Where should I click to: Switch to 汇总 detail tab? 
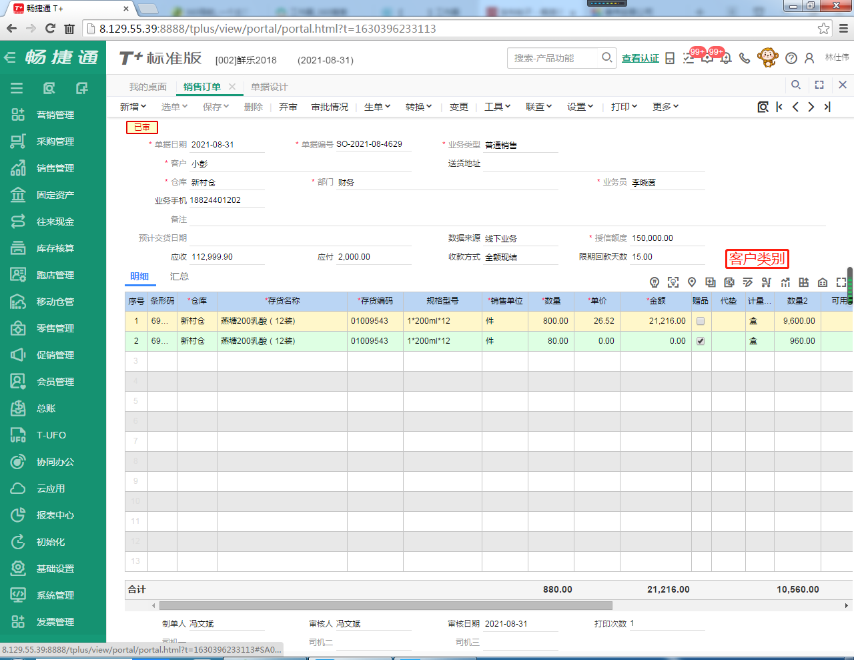179,276
